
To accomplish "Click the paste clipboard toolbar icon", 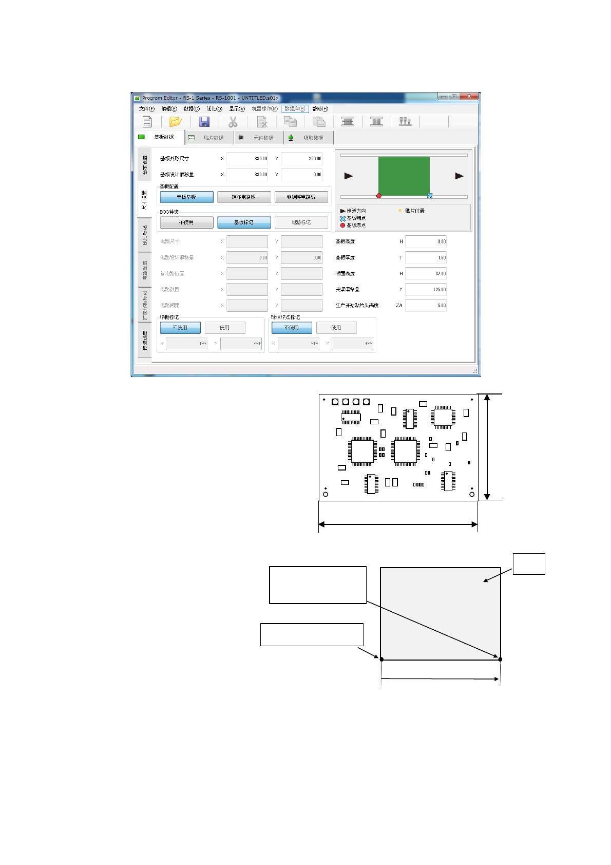I will [319, 122].
